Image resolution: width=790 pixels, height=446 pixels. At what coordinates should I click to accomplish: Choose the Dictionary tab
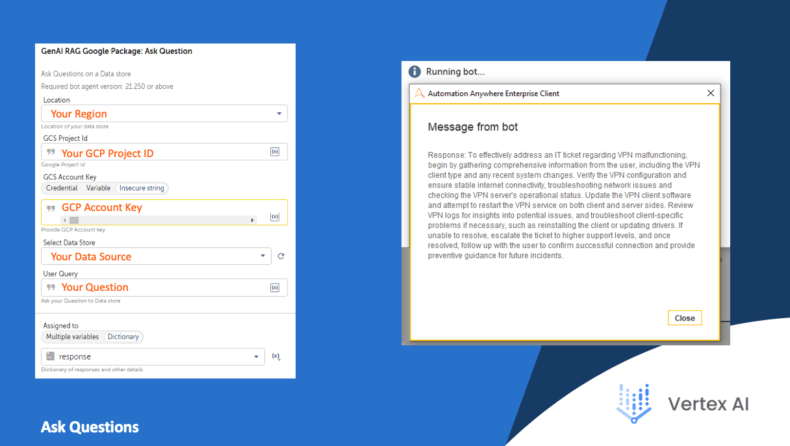coord(123,337)
